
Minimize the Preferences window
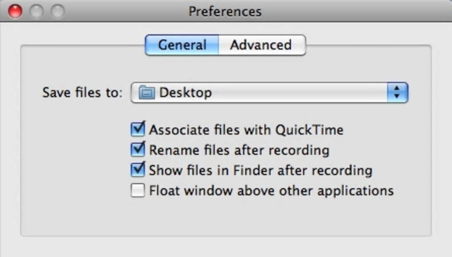pyautogui.click(x=36, y=12)
